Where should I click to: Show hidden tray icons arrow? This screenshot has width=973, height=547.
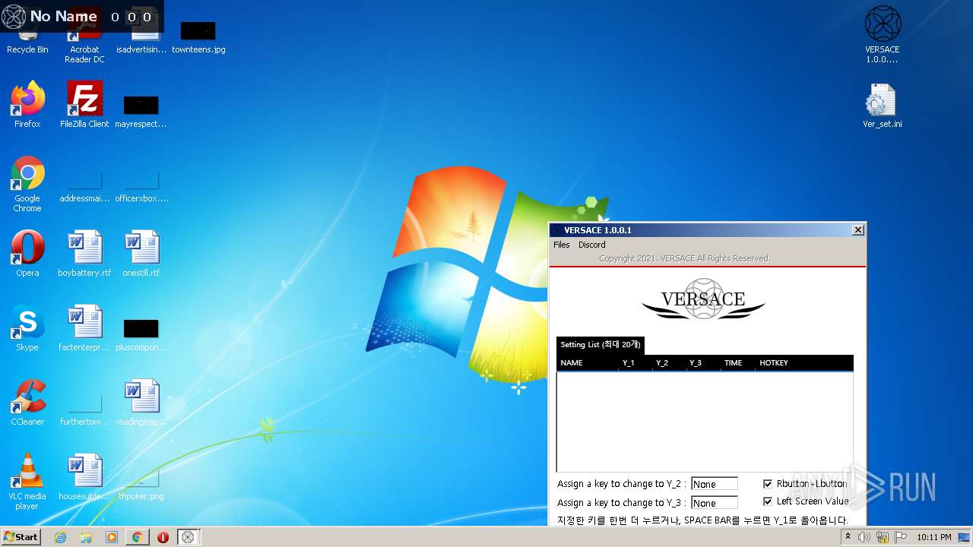(848, 537)
